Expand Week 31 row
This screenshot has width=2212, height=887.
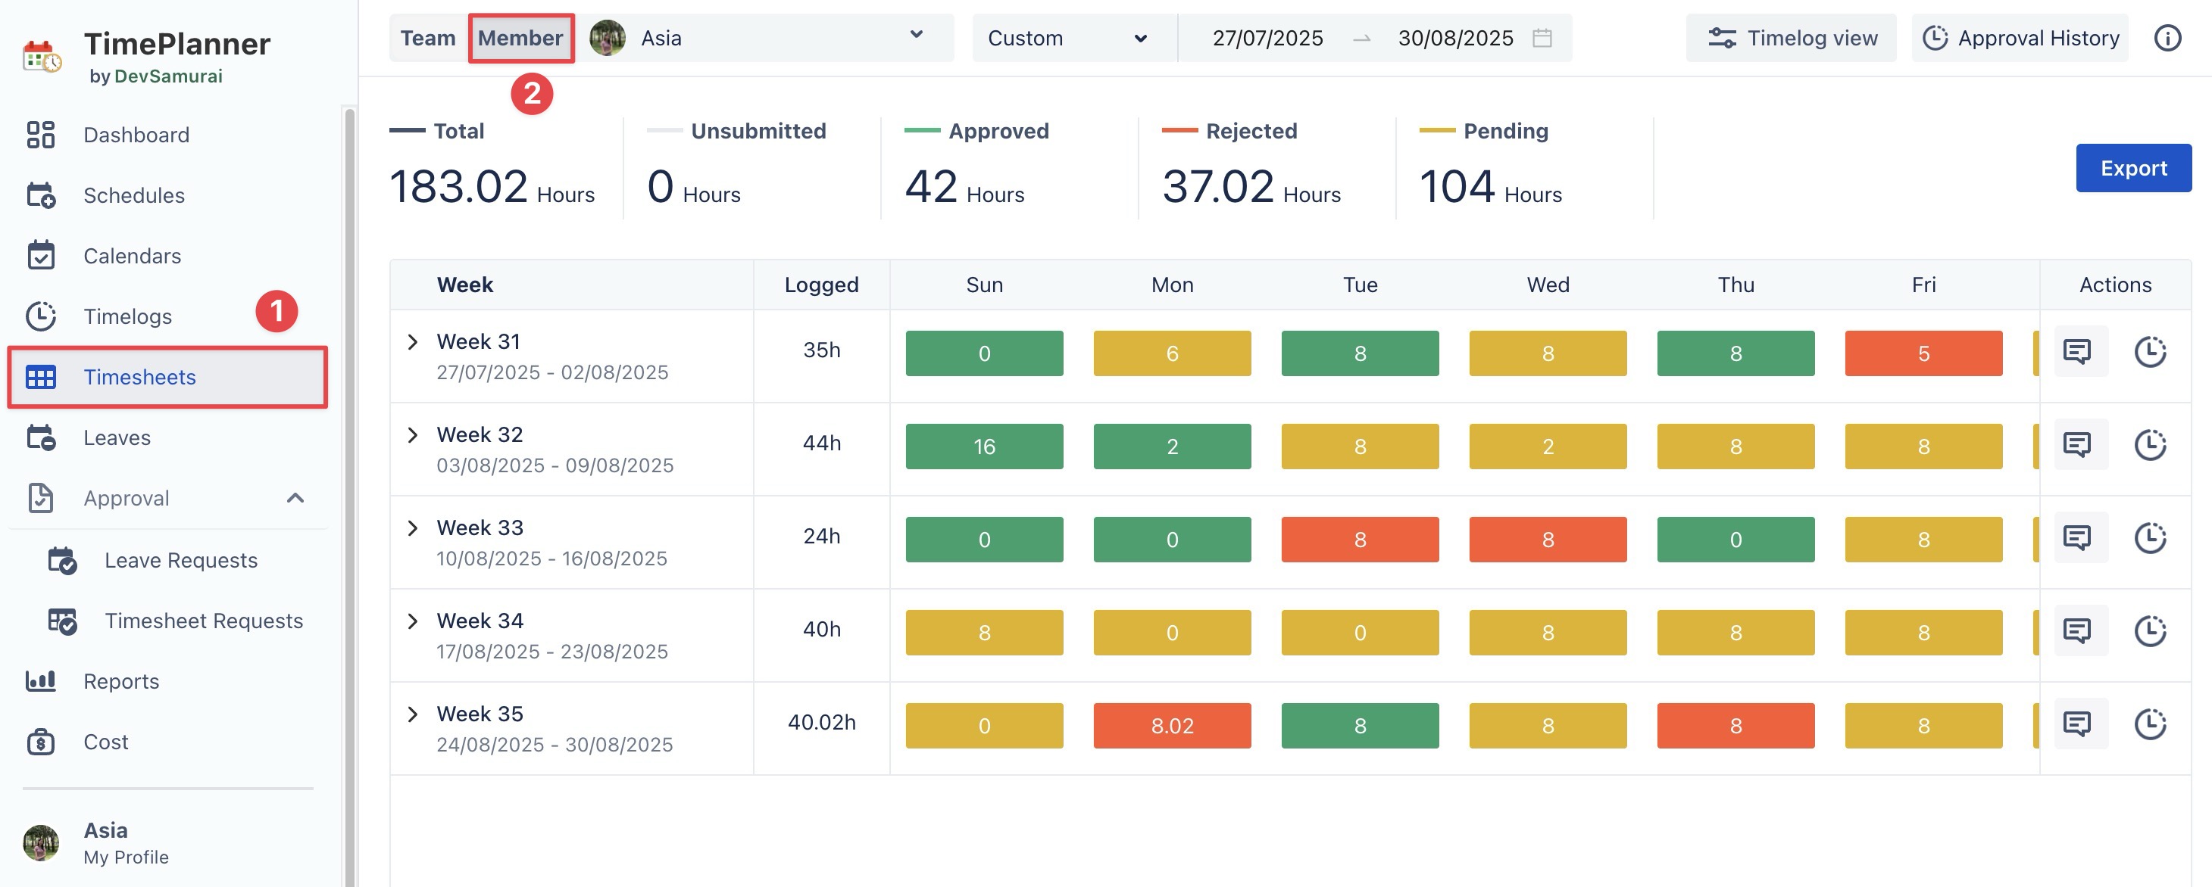[x=413, y=342]
